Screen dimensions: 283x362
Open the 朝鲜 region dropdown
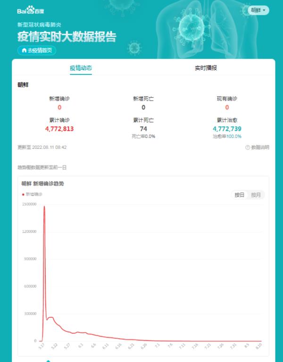[x=258, y=10]
